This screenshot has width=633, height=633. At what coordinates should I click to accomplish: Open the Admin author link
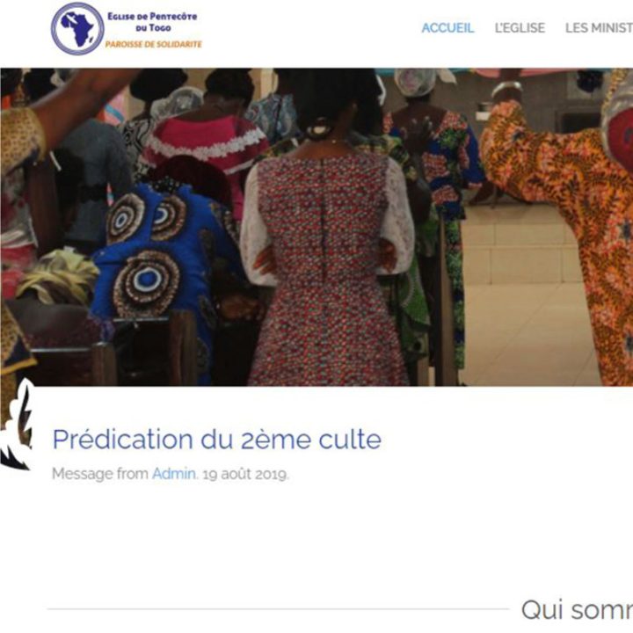[x=173, y=474]
